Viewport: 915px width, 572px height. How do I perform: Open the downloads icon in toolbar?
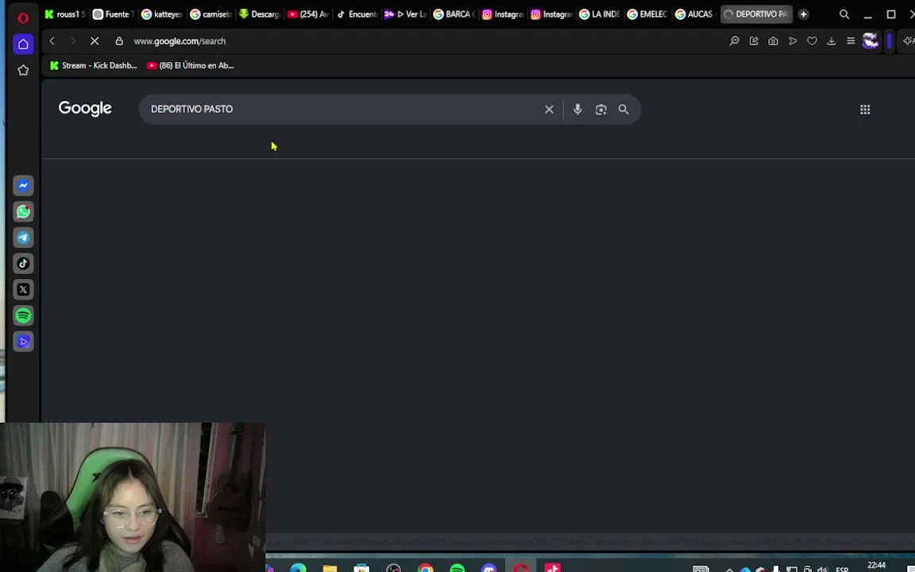(832, 41)
